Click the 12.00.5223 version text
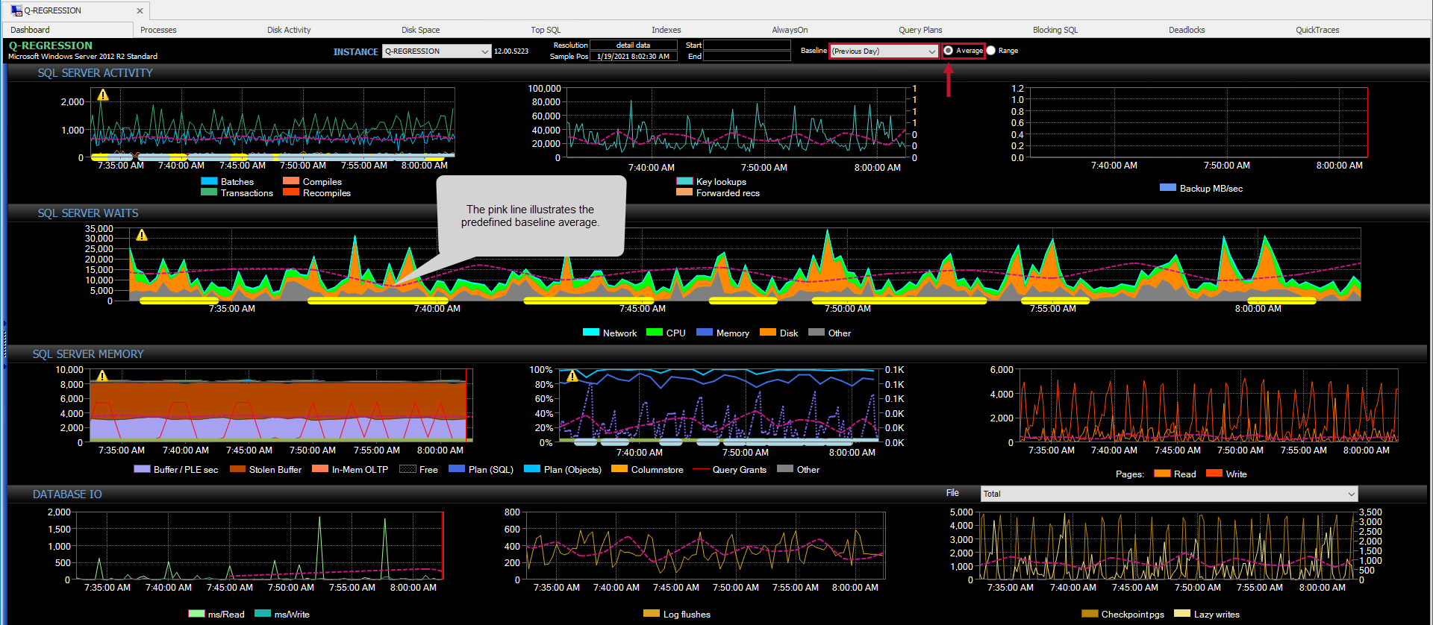This screenshot has height=625, width=1433. pyautogui.click(x=511, y=51)
